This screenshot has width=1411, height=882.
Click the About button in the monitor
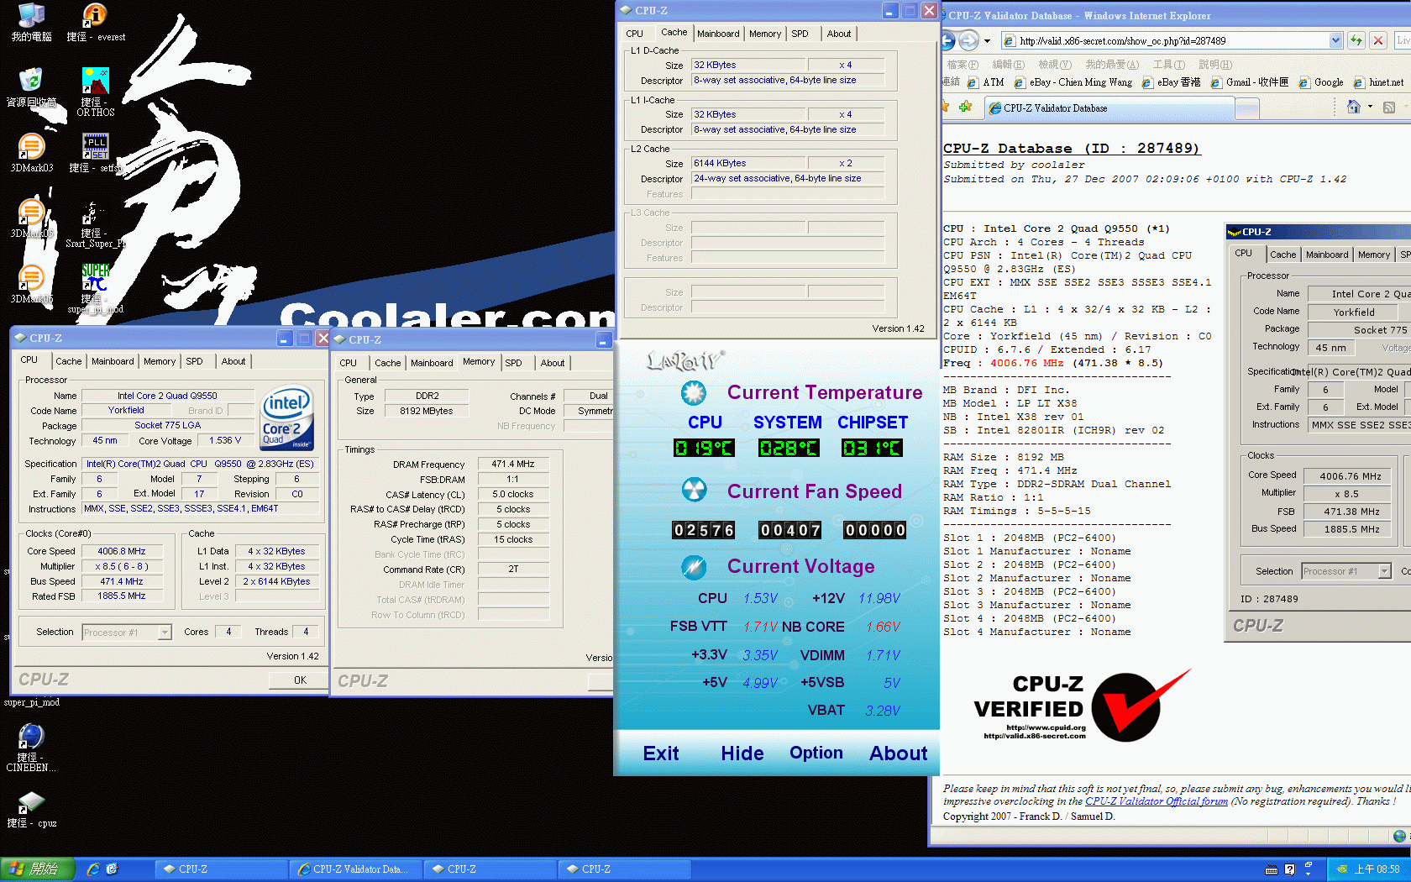point(898,753)
